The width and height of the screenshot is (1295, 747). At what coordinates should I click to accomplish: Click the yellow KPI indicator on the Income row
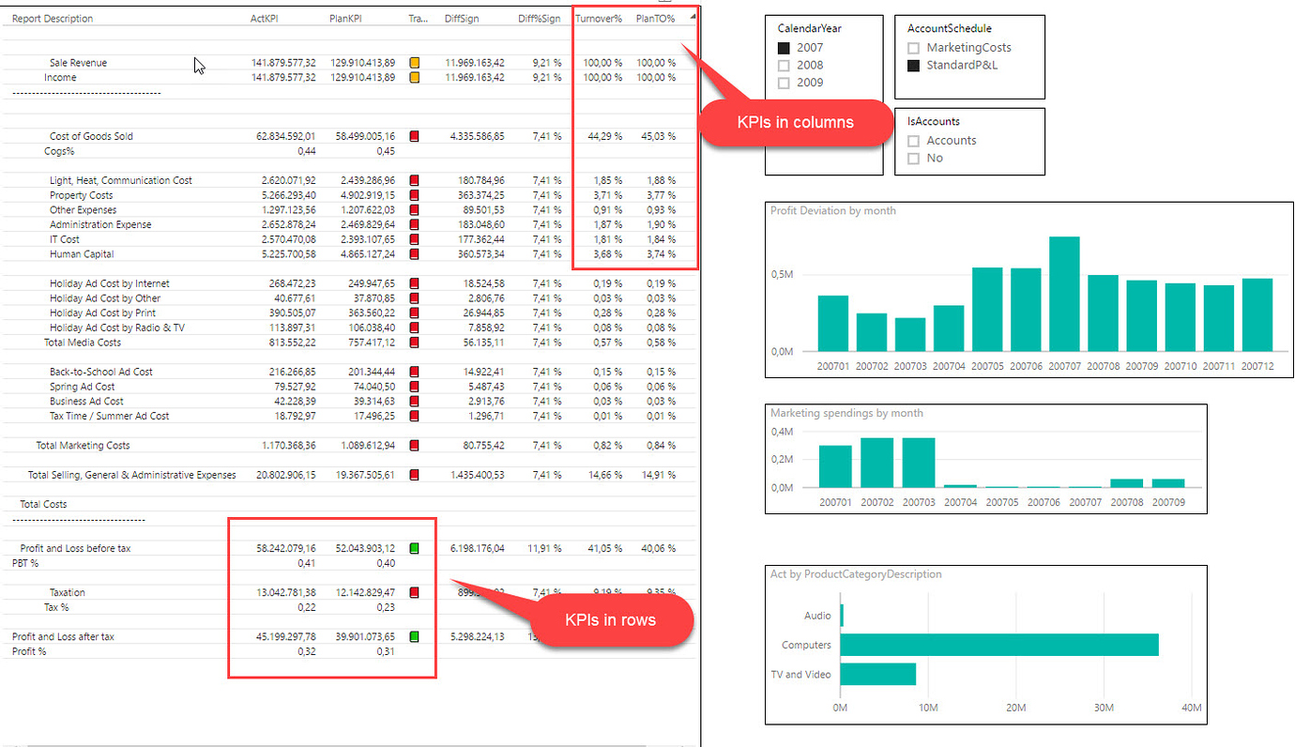tap(413, 77)
